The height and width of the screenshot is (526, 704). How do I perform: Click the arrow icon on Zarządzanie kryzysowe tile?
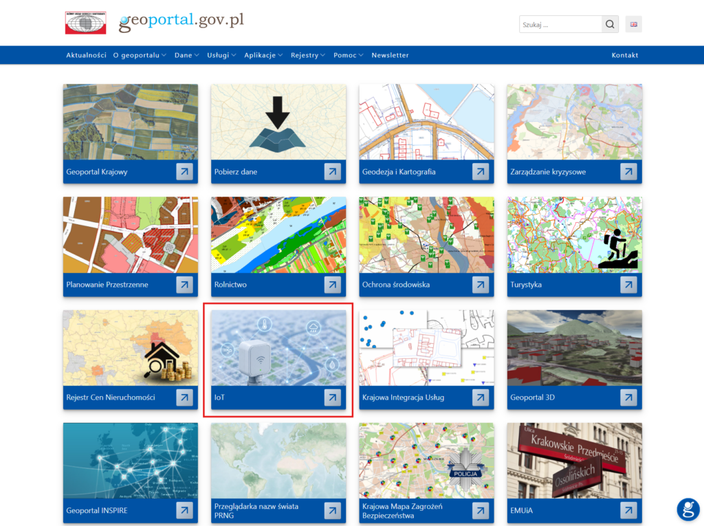click(628, 172)
